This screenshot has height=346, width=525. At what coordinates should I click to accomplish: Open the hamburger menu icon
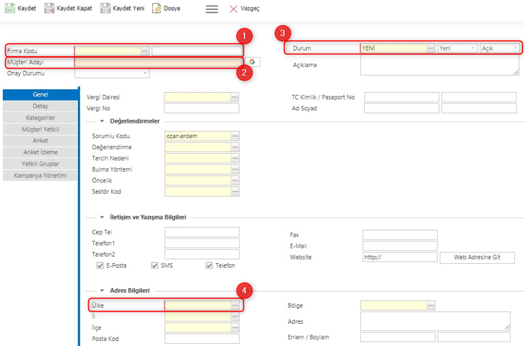click(211, 8)
